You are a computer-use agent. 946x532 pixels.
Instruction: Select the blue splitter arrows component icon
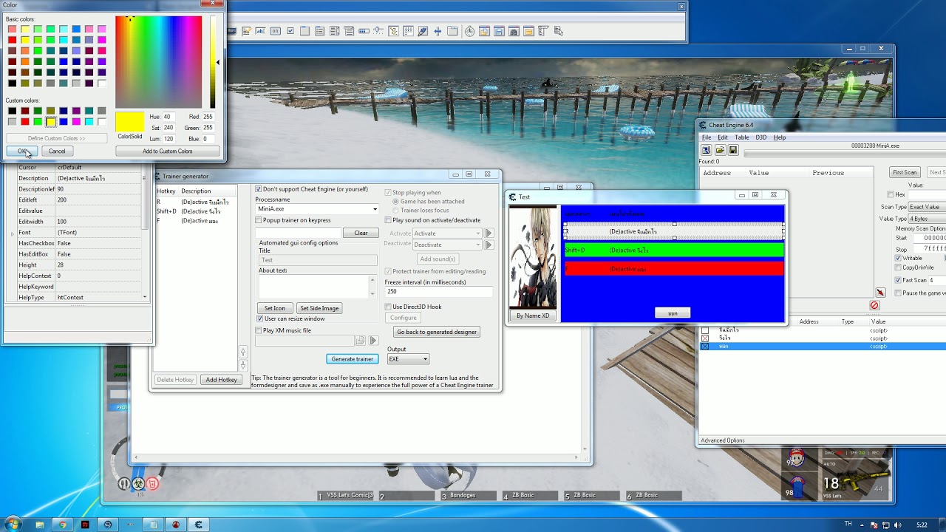[x=438, y=31]
